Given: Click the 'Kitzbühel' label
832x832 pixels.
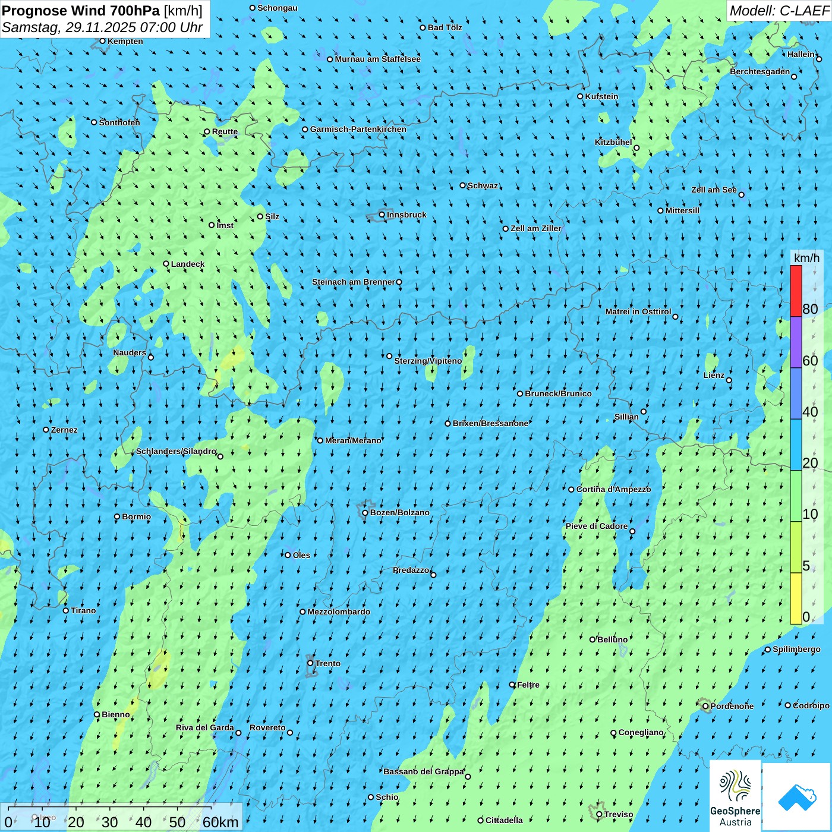Looking at the screenshot, I should [613, 142].
